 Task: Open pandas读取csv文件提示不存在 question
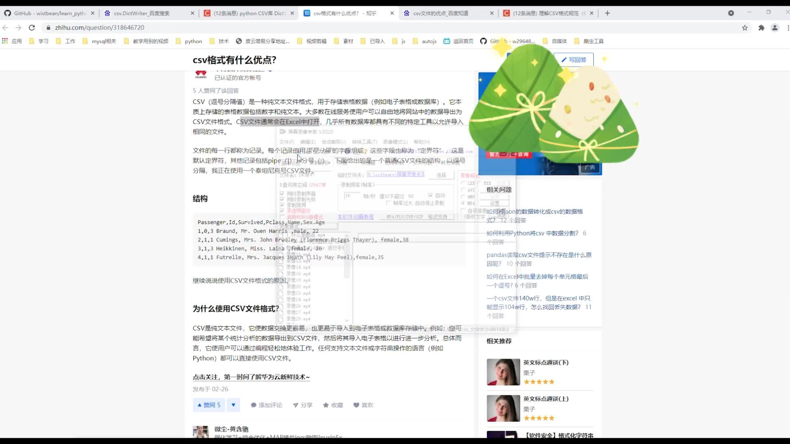point(539,259)
